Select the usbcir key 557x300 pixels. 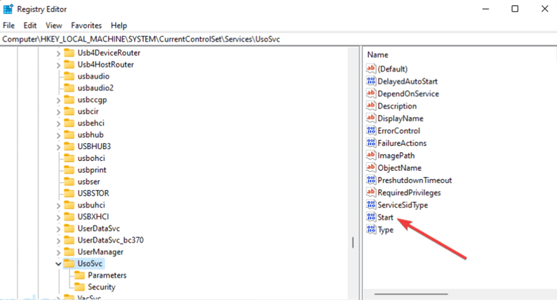tap(88, 111)
